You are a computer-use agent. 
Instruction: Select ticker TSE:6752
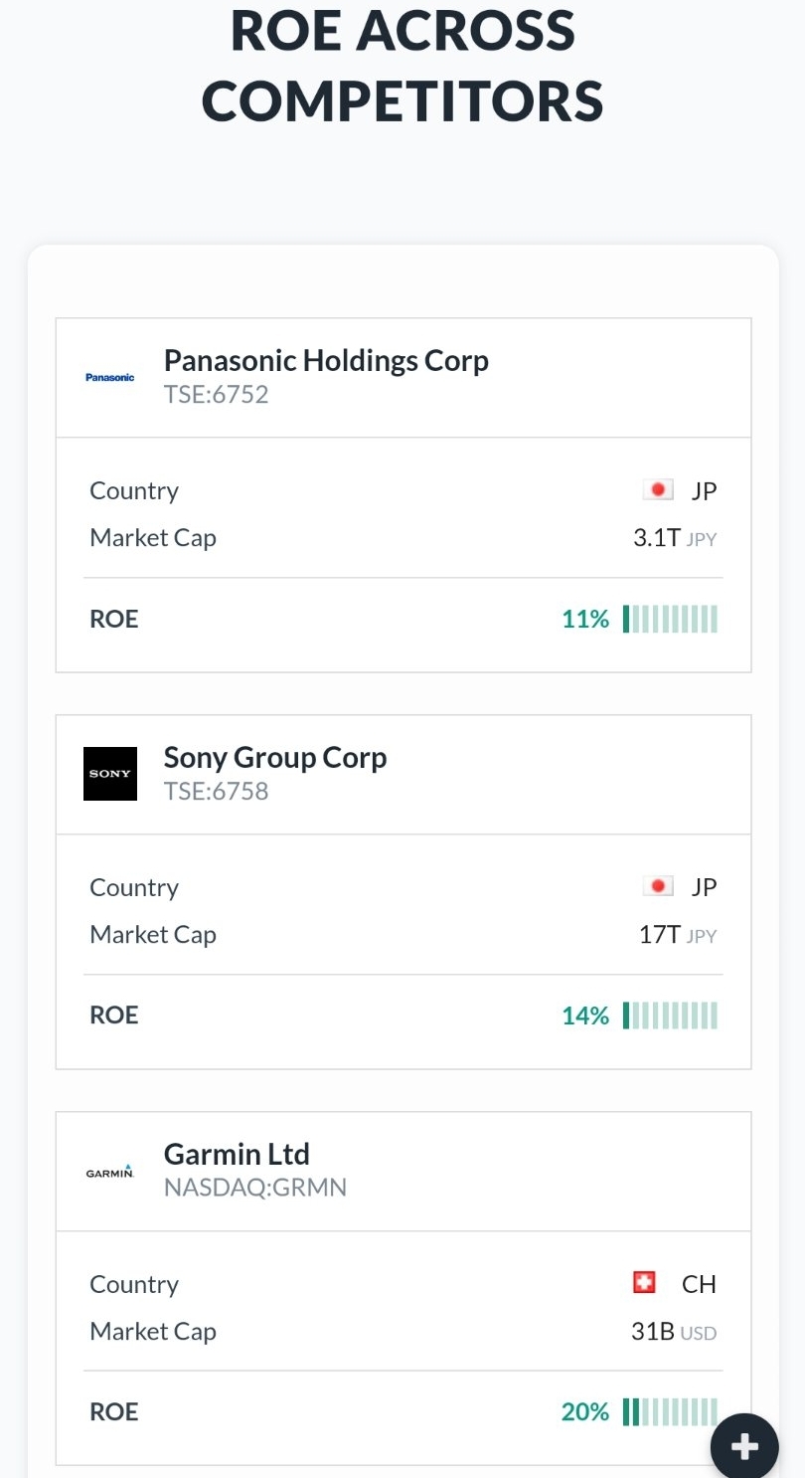click(216, 395)
